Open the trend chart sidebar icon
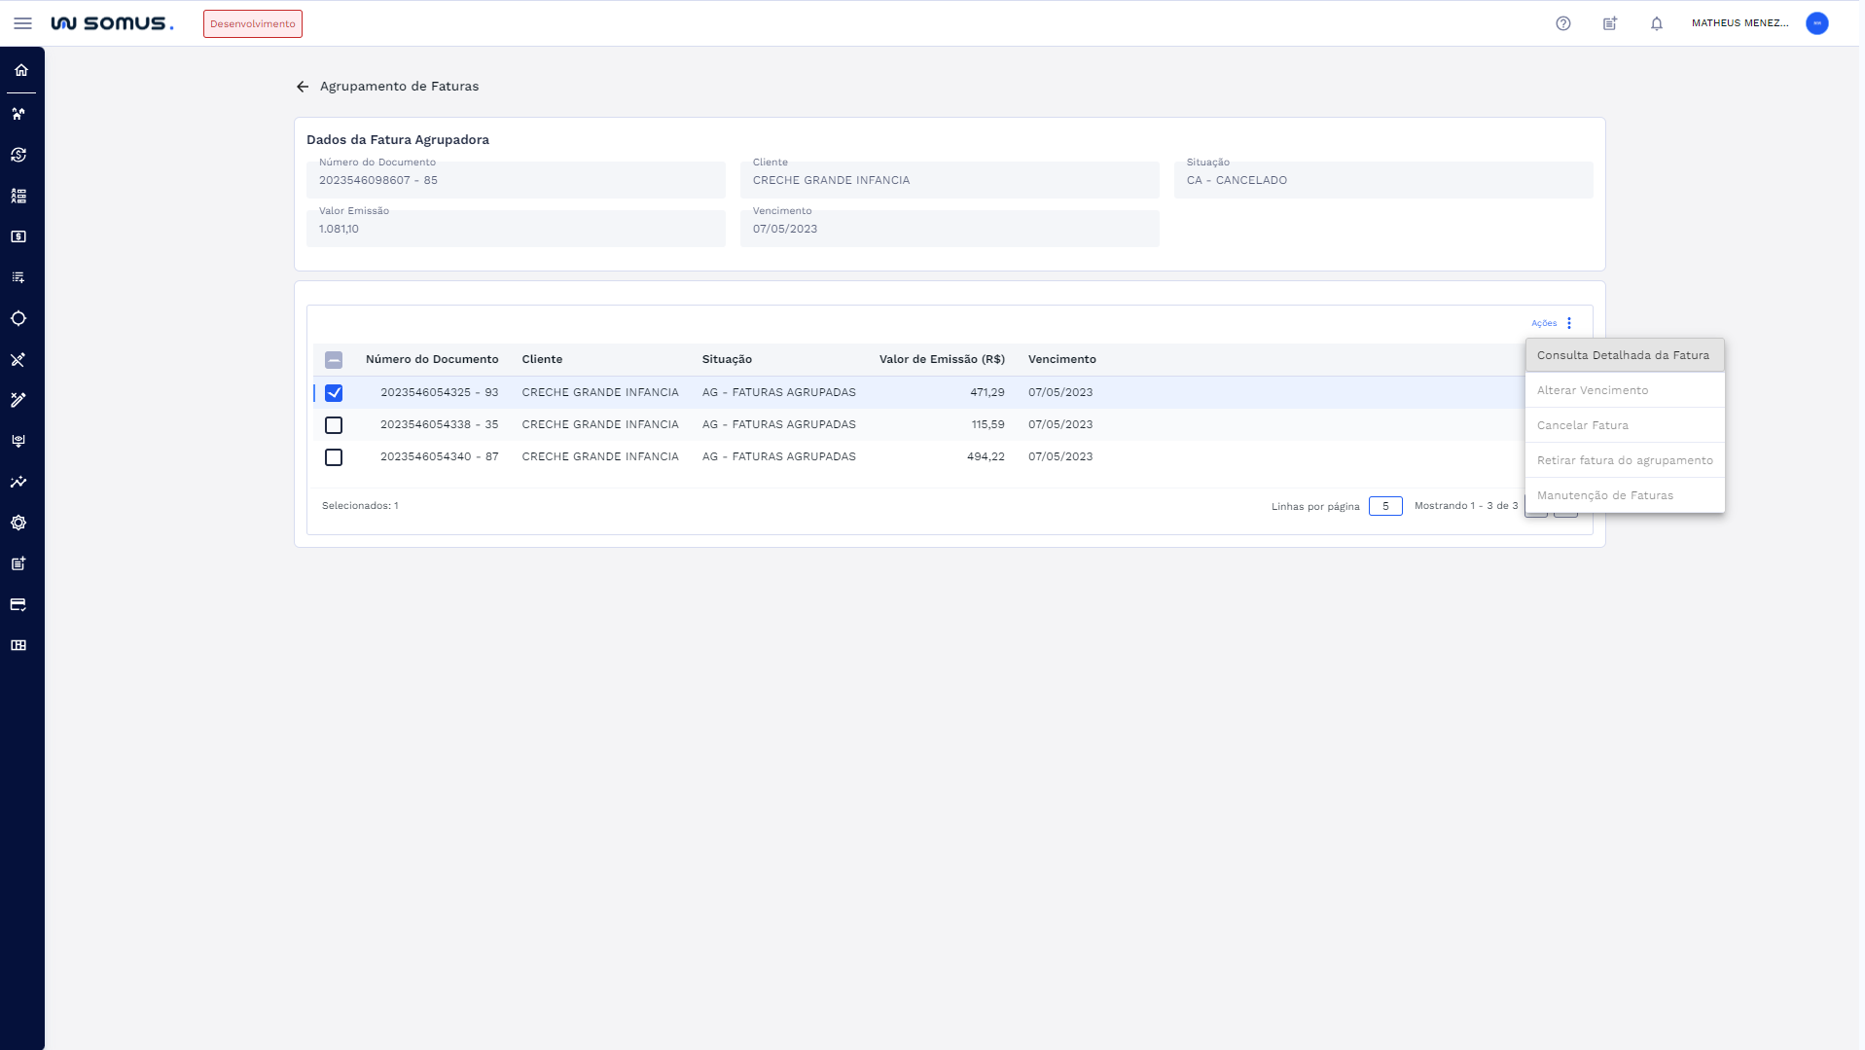Image resolution: width=1865 pixels, height=1050 pixels. click(18, 482)
